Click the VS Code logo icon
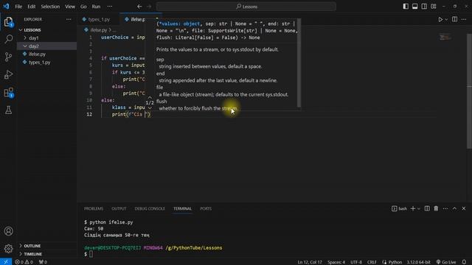The width and height of the screenshot is (472, 265). 6,7
